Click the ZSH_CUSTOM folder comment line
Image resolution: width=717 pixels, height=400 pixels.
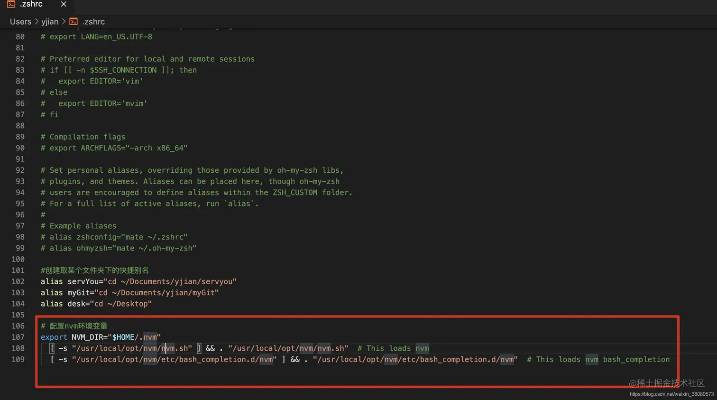pyautogui.click(x=196, y=193)
